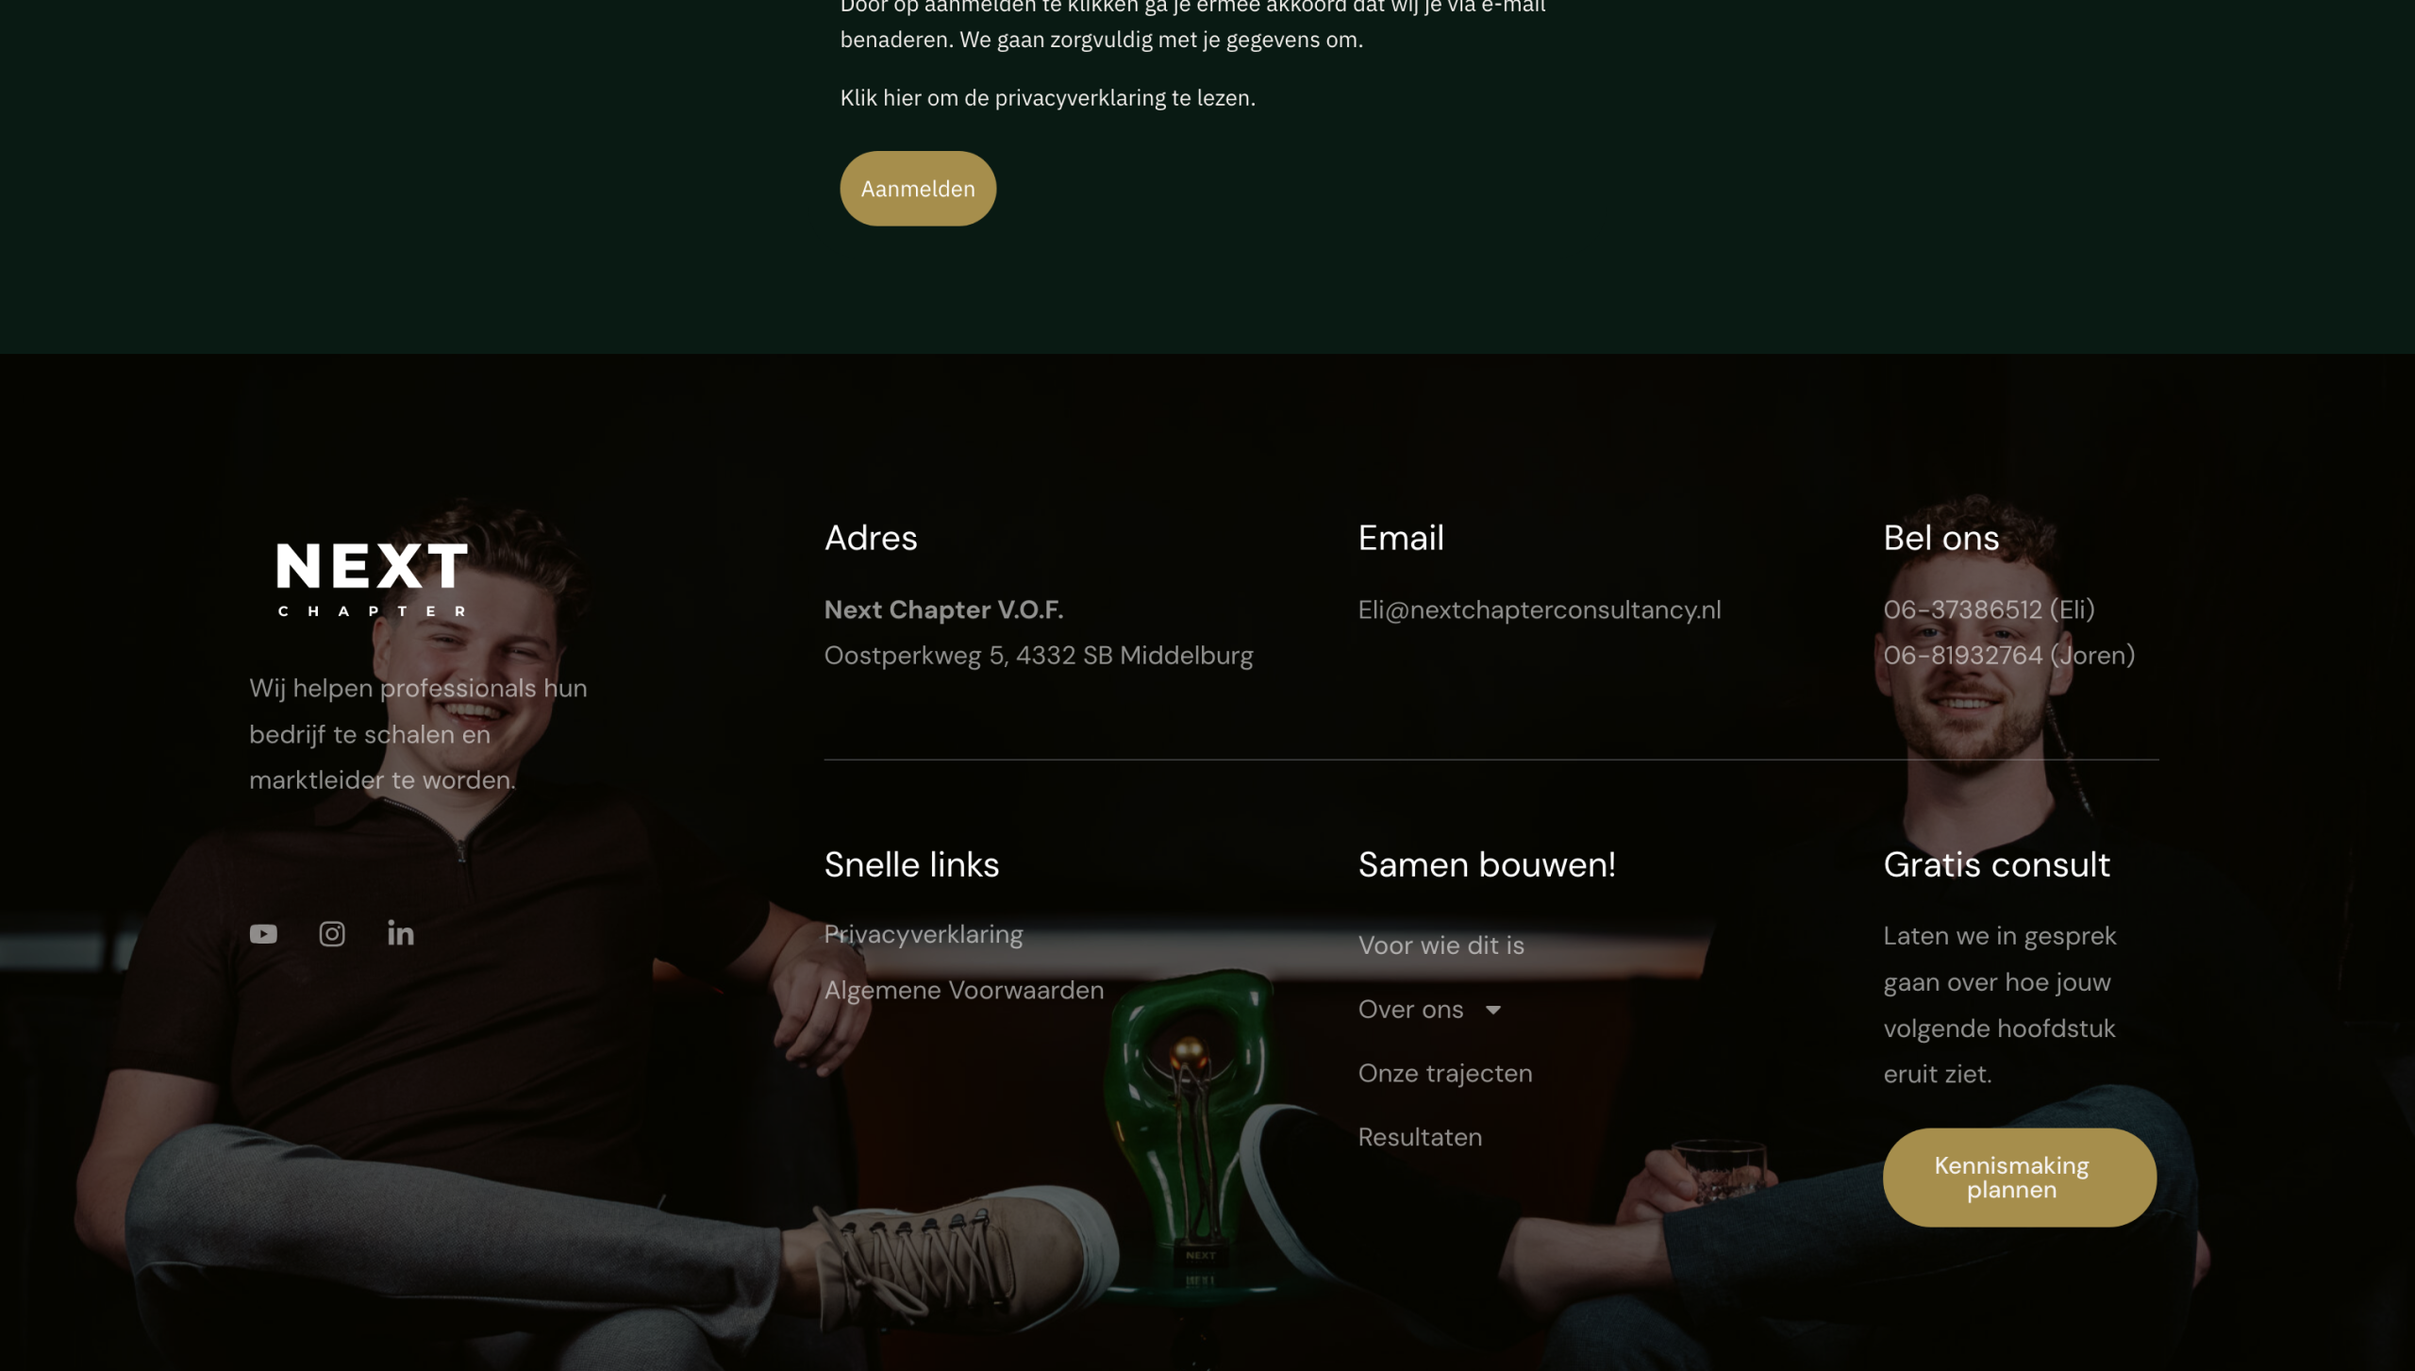The height and width of the screenshot is (1371, 2415).
Task: Click the Eli@nextchapterconsultancy.nl email link
Action: 1540,610
